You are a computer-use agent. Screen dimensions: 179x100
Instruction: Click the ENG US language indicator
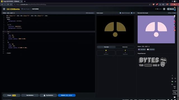(x=175, y=87)
